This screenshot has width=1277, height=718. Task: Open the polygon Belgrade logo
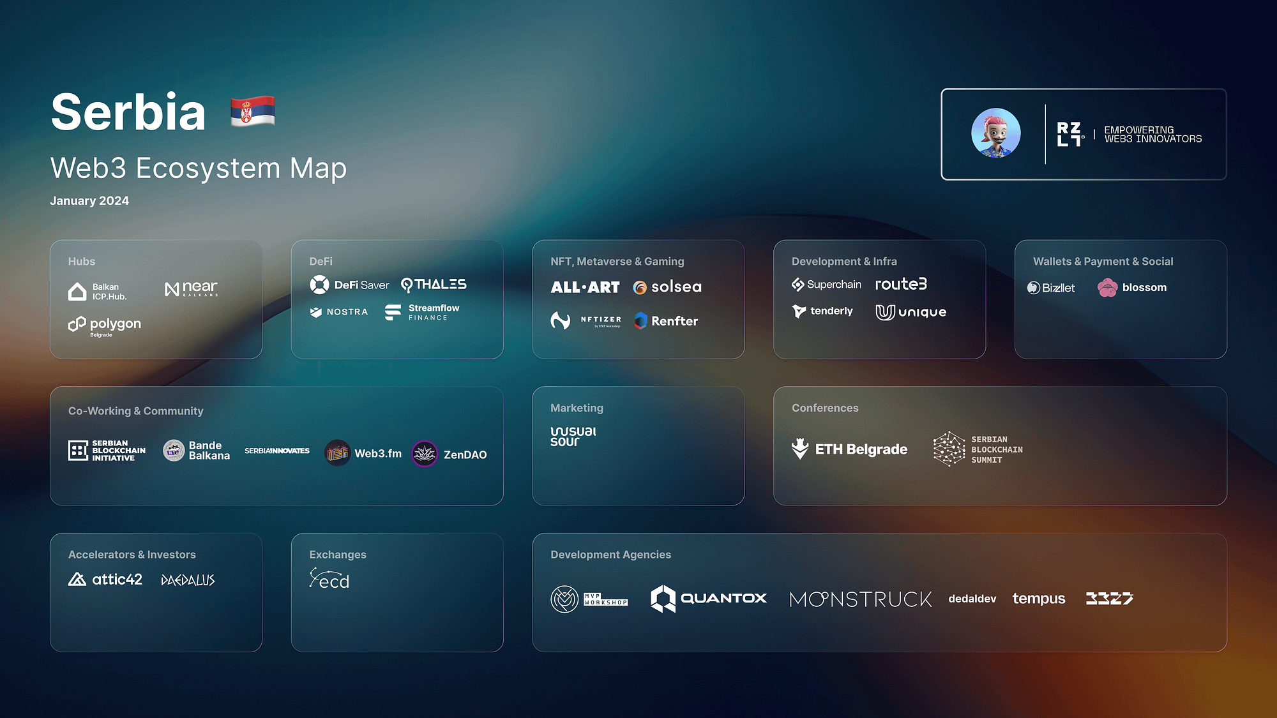click(x=105, y=325)
